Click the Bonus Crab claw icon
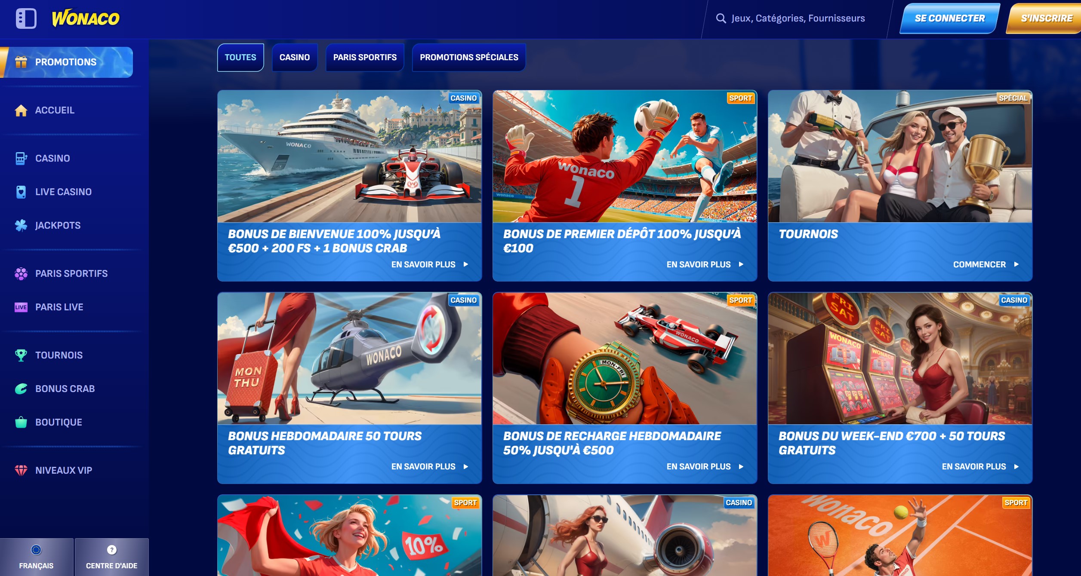1081x576 pixels. click(x=21, y=389)
